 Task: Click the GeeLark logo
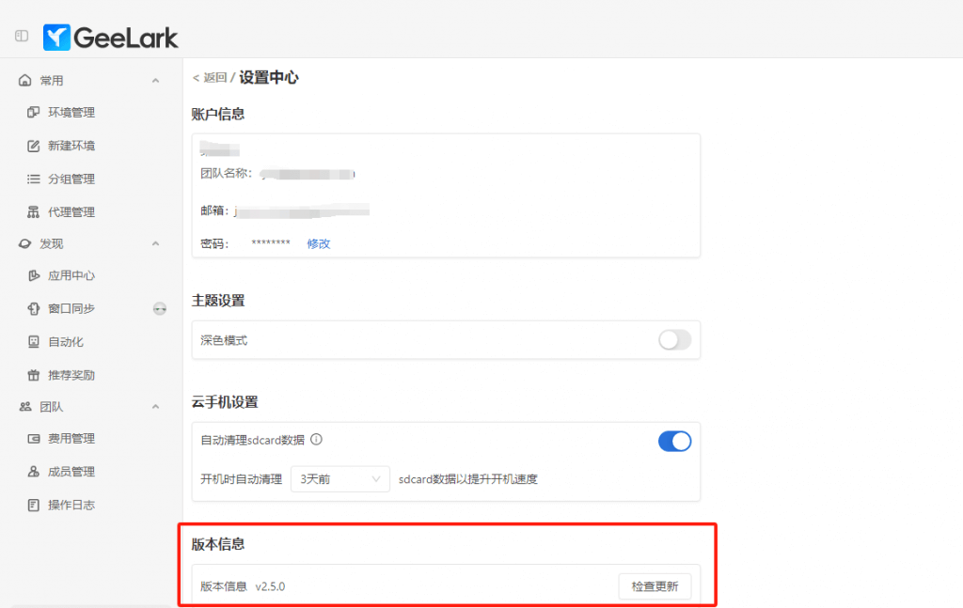(x=111, y=37)
